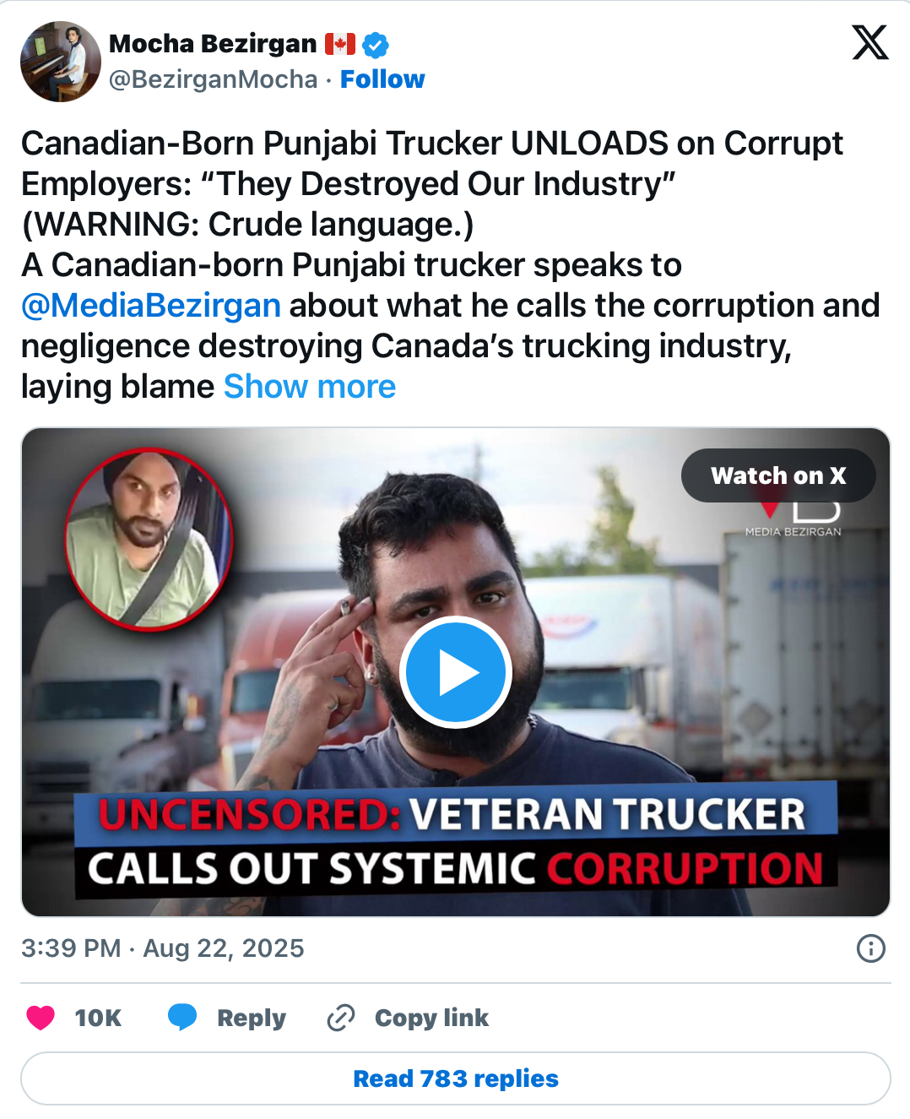Screen dimensions: 910x1119
Task: Open the 3:39 PM Aug 22, 2025 timestamp
Action: (x=163, y=948)
